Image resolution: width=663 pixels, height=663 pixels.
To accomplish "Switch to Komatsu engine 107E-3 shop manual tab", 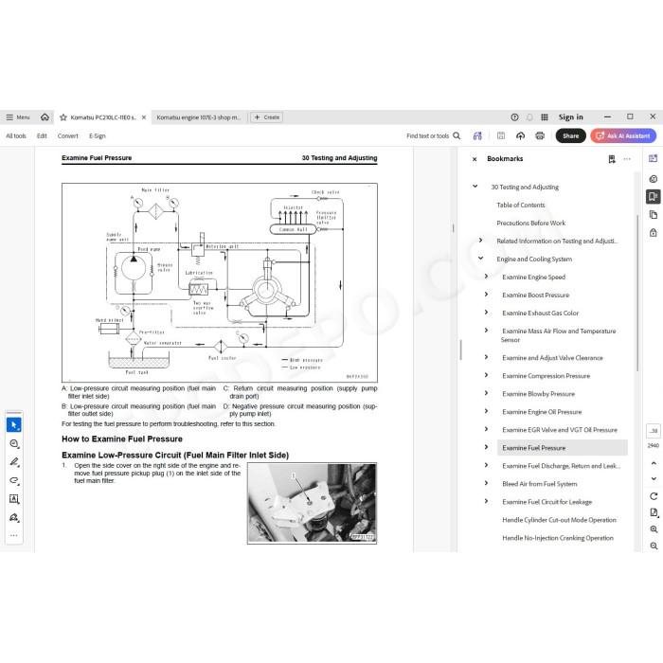I will [x=198, y=117].
